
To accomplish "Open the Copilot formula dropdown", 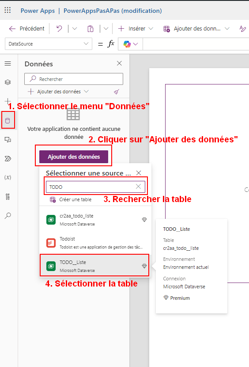I will (131, 44).
